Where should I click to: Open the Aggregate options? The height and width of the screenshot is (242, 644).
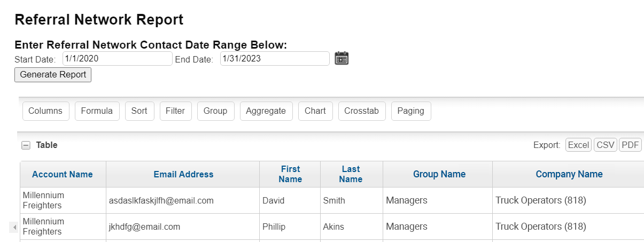[266, 111]
